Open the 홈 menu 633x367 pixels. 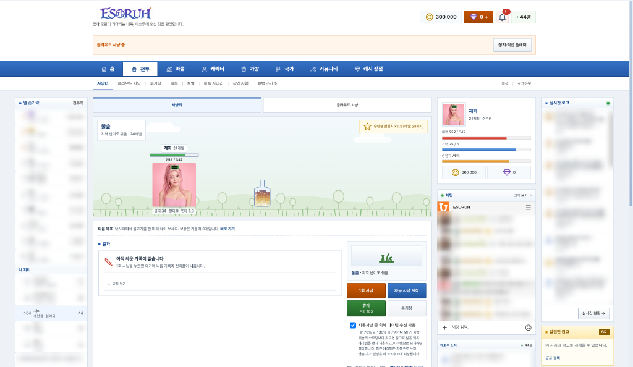108,69
